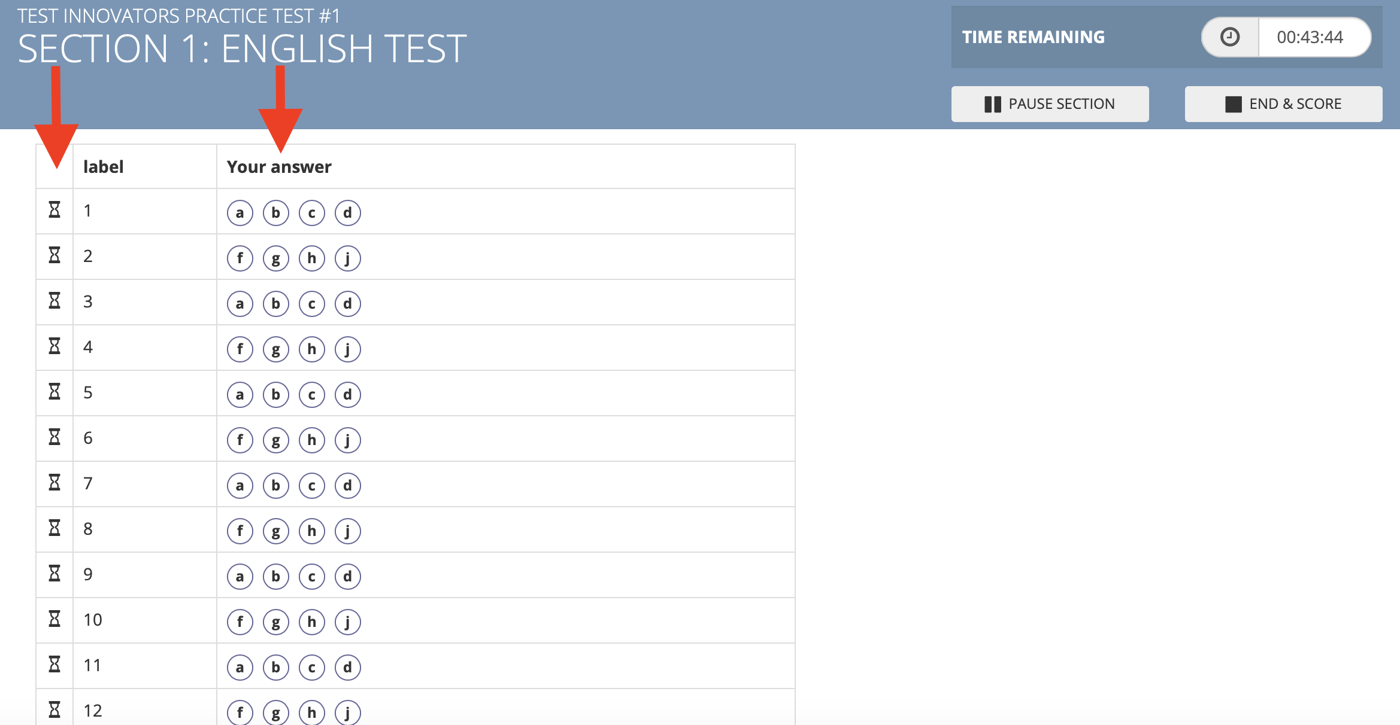This screenshot has height=725, width=1400.
Task: Click the End & Score button
Action: tap(1283, 104)
